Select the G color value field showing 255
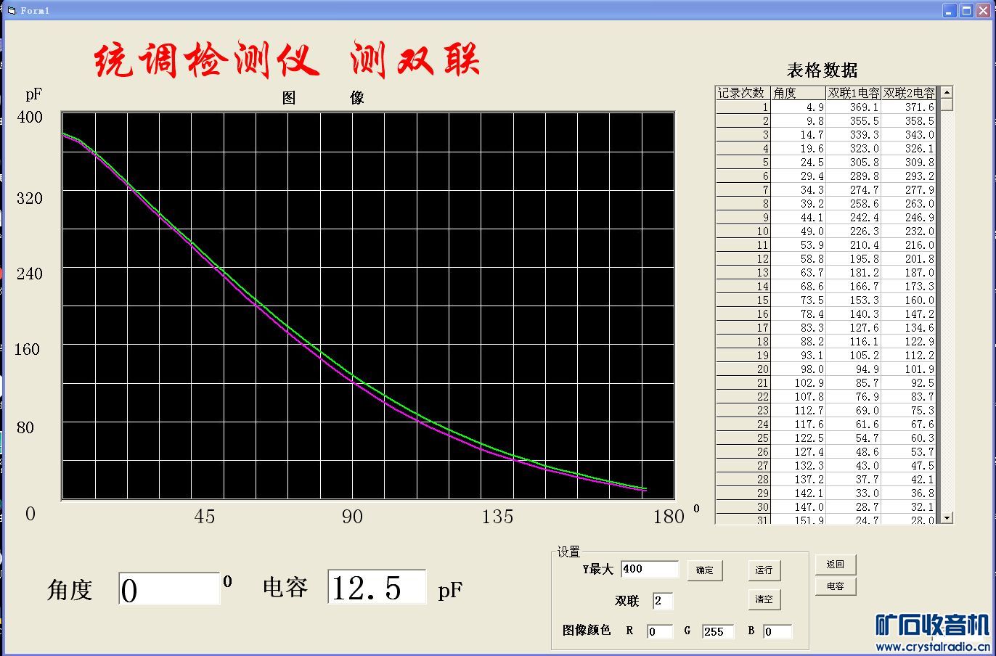This screenshot has height=656, width=996. tap(718, 631)
